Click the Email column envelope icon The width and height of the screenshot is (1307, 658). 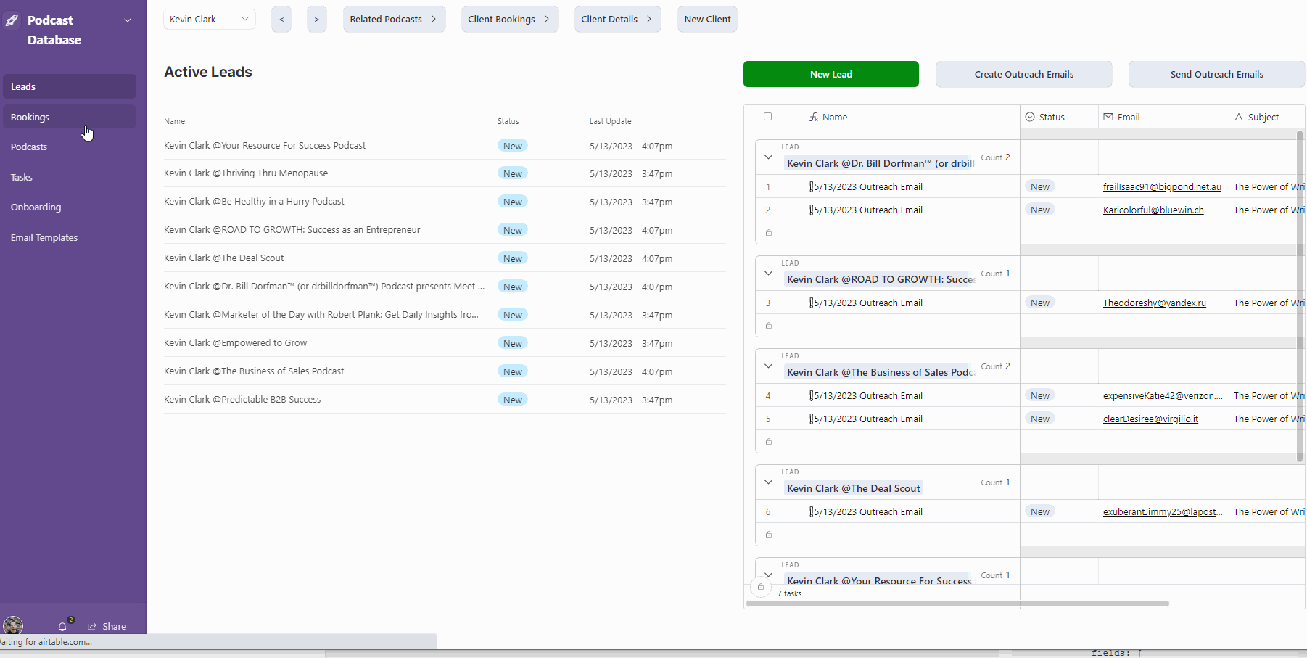point(1108,117)
